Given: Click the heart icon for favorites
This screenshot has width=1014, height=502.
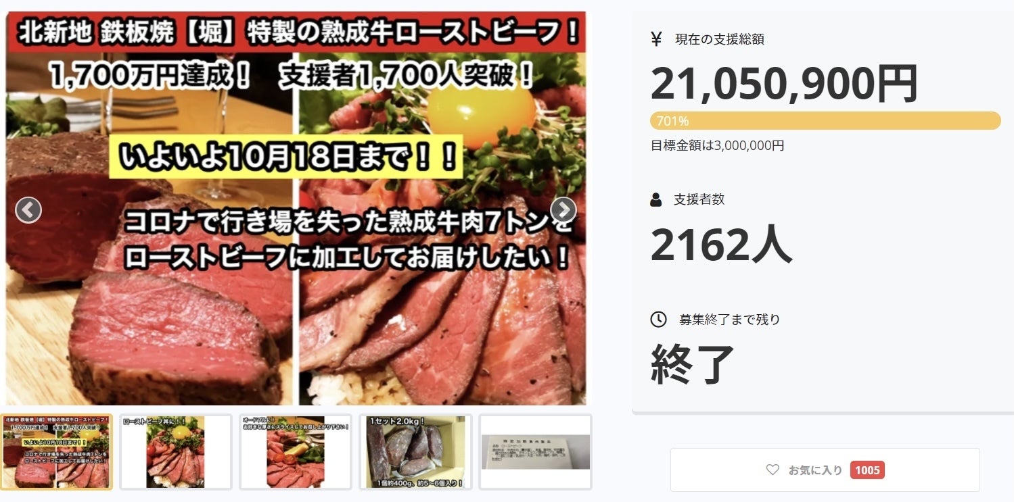Looking at the screenshot, I should point(773,470).
